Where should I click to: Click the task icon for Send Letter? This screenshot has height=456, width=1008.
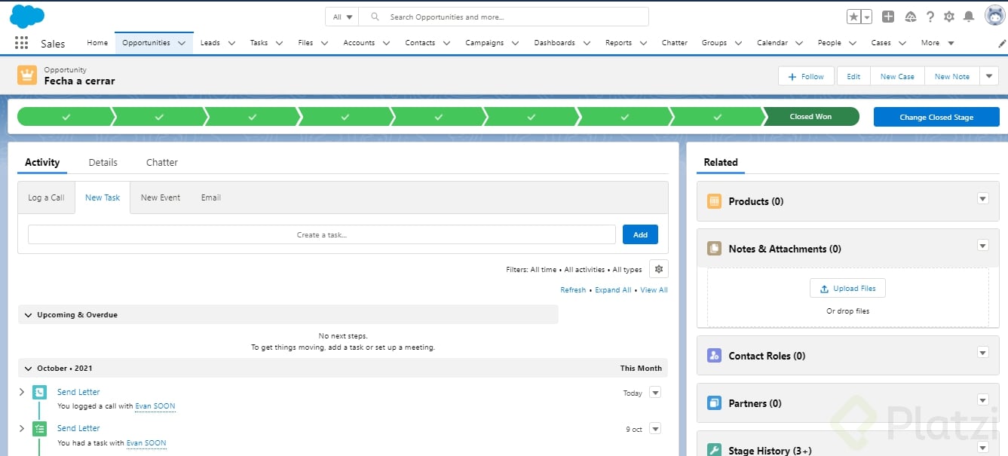tap(39, 429)
